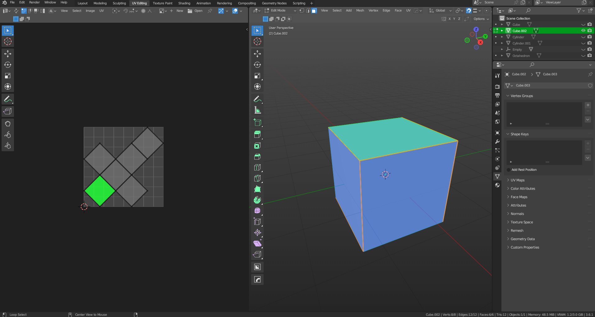This screenshot has width=595, height=317.
Task: Hide Cube.002 using eye icon in outliner
Action: pos(583,30)
